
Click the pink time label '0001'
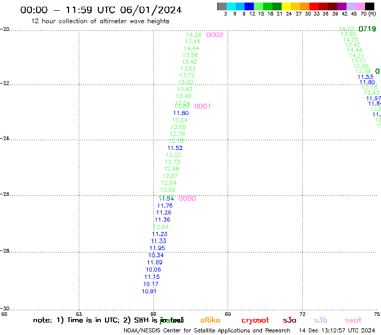202,106
